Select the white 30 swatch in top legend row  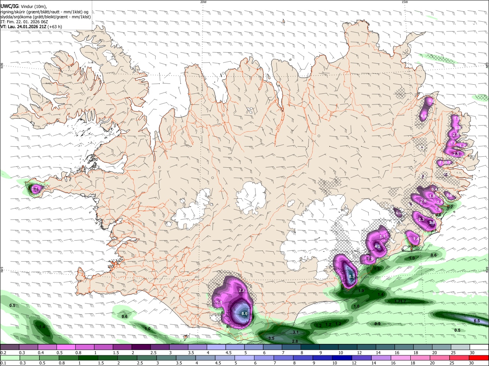pos(479,347)
